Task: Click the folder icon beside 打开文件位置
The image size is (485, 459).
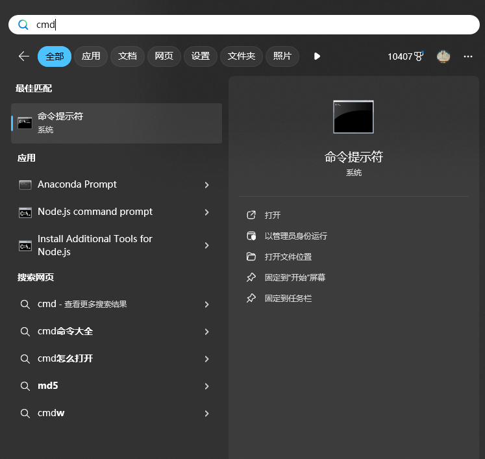Action: (251, 256)
